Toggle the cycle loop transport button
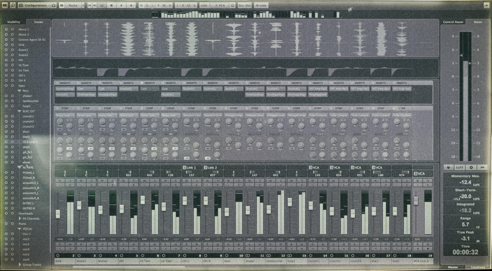Image resolution: width=492 pixels, height=271 pixels. coord(102,5)
